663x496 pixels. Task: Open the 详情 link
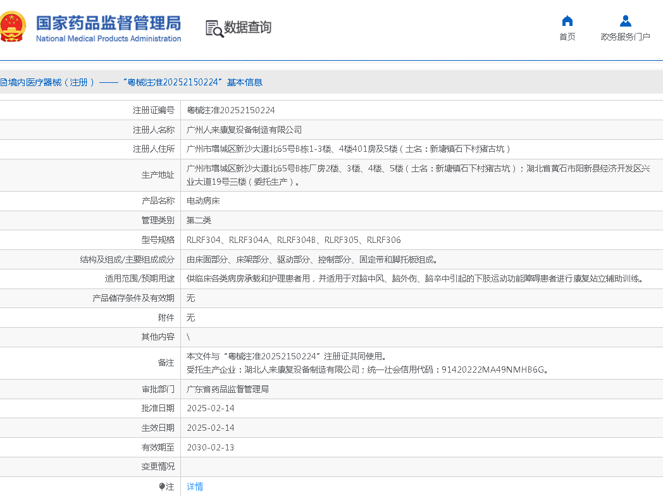coord(195,487)
